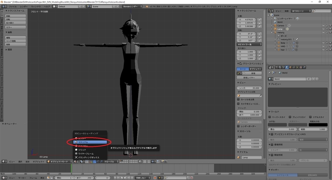Enable the Render Border checkbox
The width and height of the screenshot is (332, 180).
tap(238, 126)
